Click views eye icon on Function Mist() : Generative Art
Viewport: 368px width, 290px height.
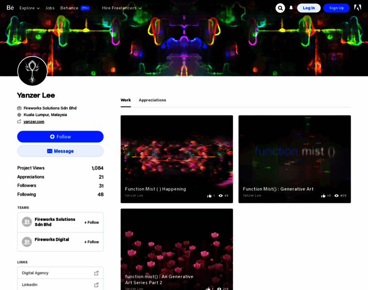(x=337, y=196)
